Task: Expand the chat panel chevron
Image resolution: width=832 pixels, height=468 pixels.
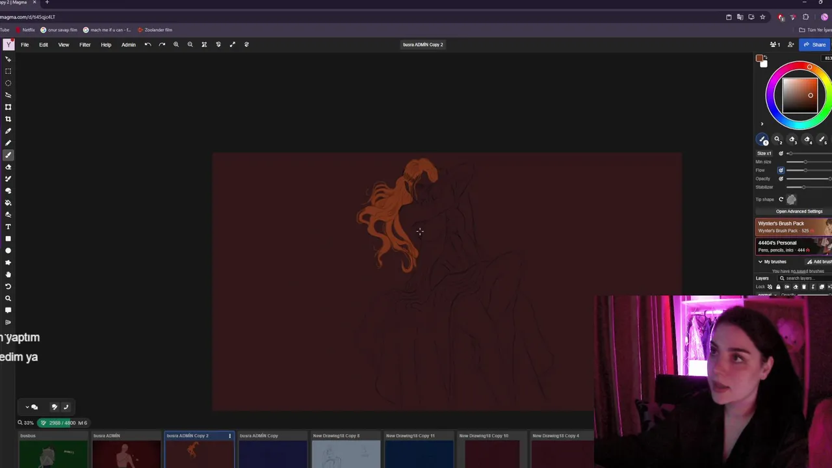Action: click(27, 407)
